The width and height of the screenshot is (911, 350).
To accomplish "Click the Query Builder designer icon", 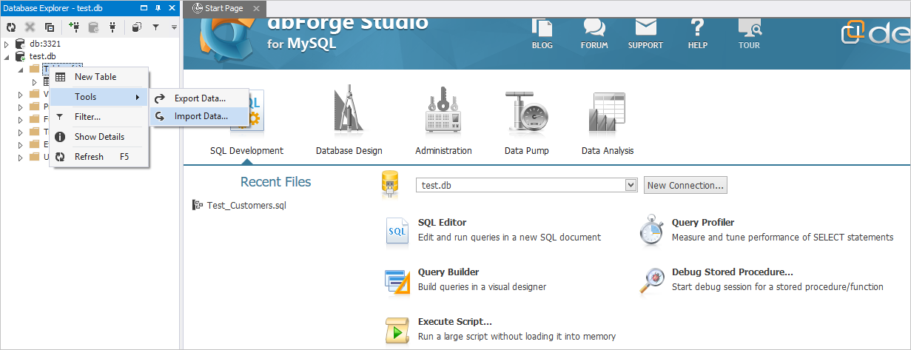I will (397, 281).
